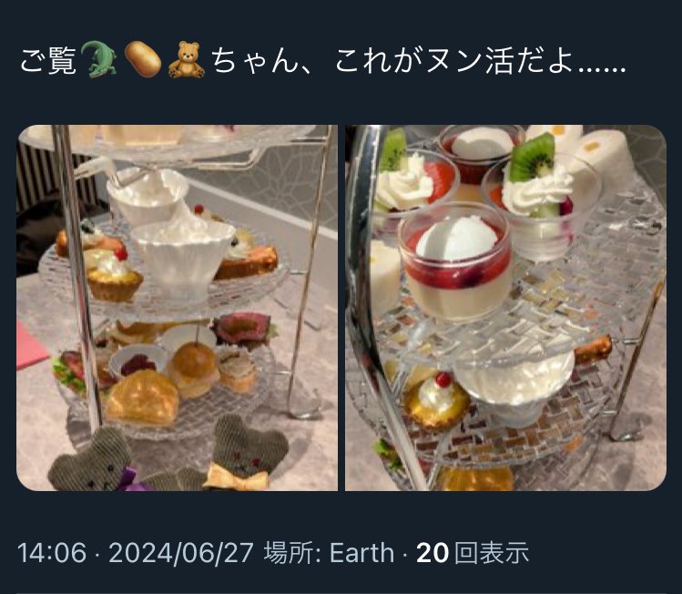Screen dimensions: 682x594
Task: Click the potato emoji in the tweet
Action: (143, 59)
